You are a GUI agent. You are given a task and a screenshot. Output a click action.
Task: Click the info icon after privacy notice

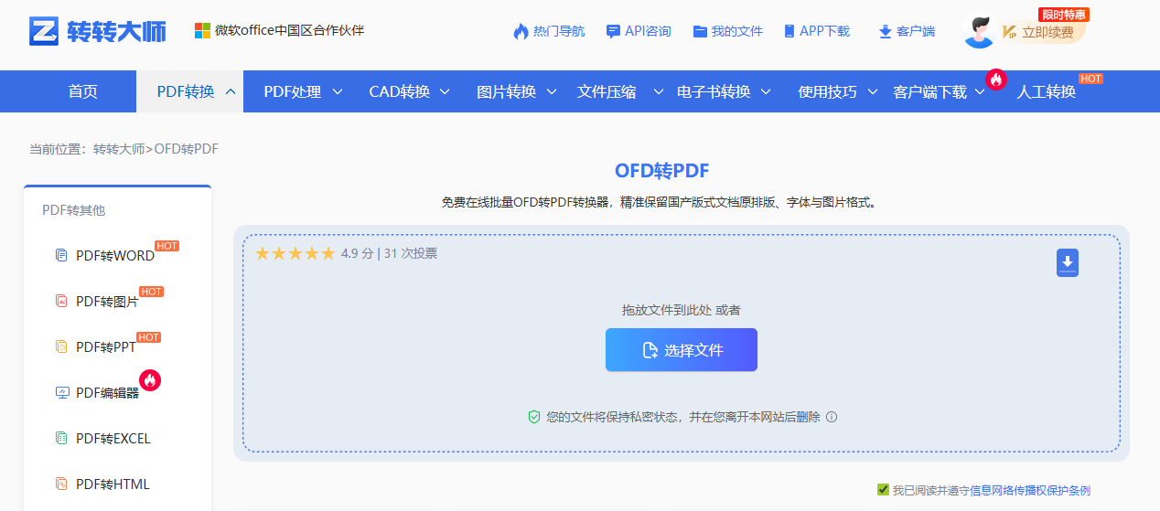(x=832, y=417)
